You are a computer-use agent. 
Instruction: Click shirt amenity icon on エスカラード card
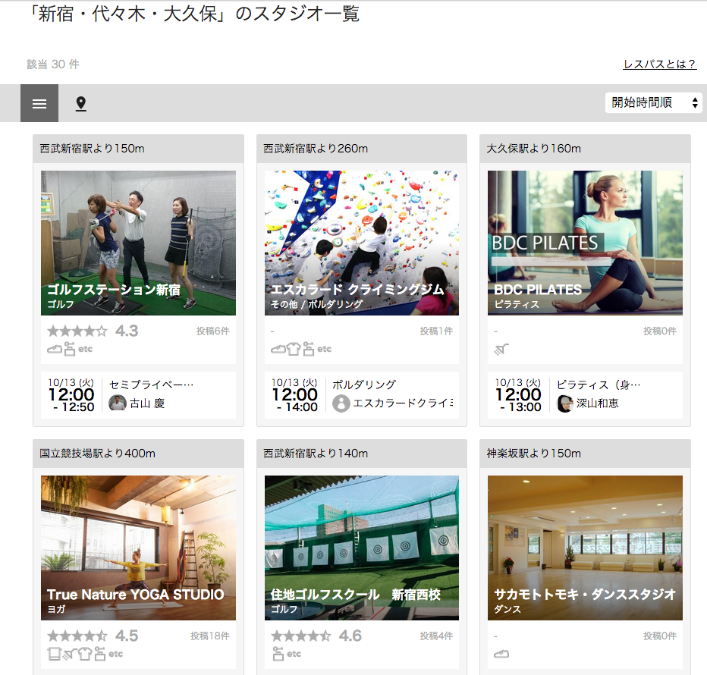[x=294, y=349]
